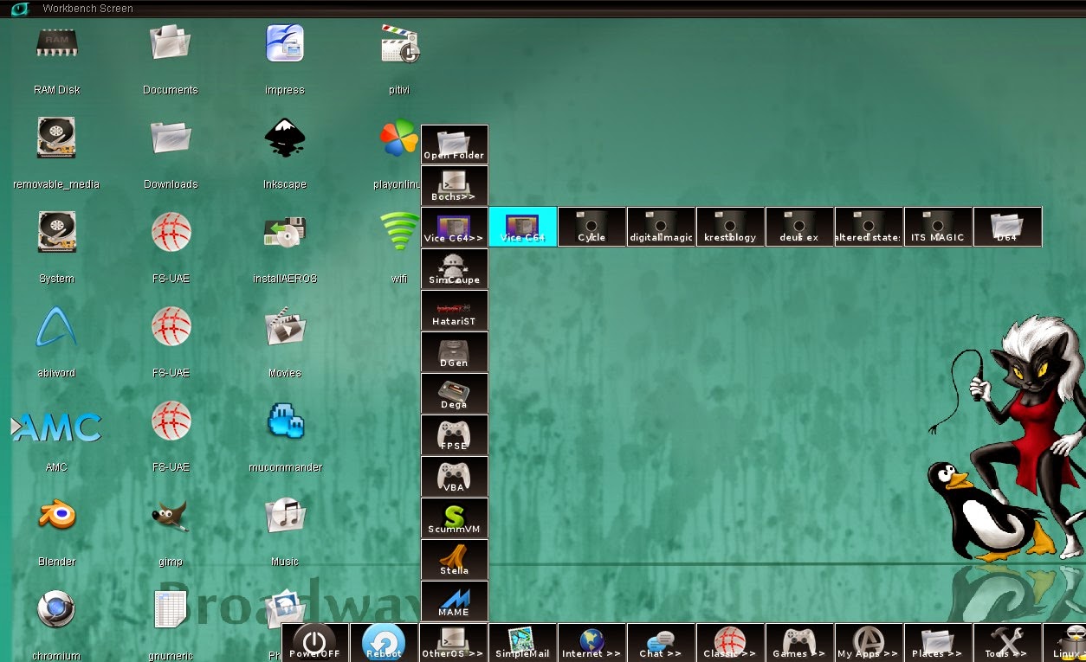Expand the OtherOS >> dock menu

click(x=453, y=643)
